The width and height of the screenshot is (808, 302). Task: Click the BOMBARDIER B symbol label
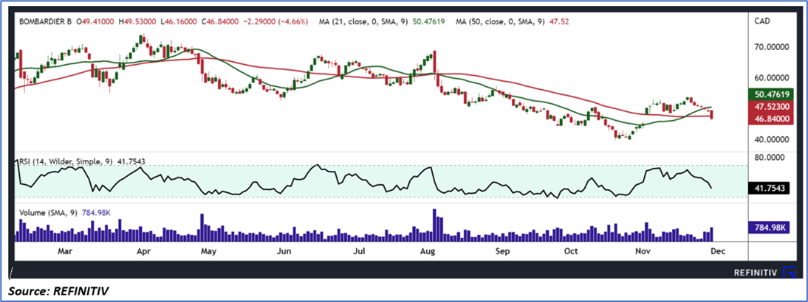(x=47, y=22)
